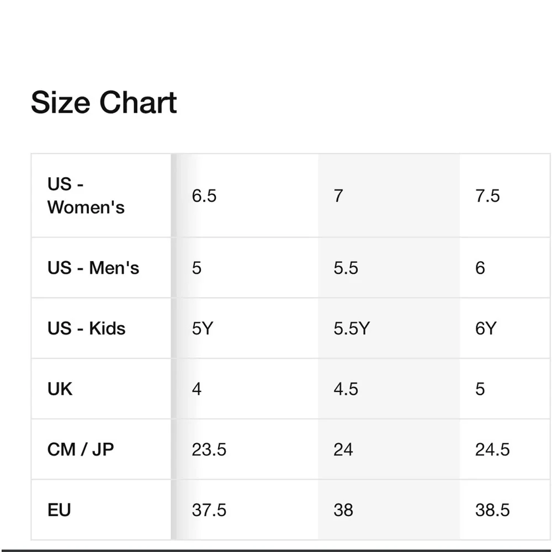The height and width of the screenshot is (552, 552).
Task: Click women's size 7.5 cell
Action: click(487, 196)
